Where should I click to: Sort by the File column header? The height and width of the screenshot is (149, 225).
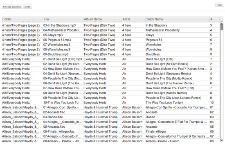pos(63,19)
